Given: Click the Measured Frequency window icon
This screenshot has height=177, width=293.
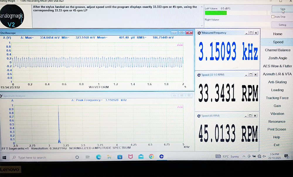Looking at the screenshot, I should pos(199,33).
